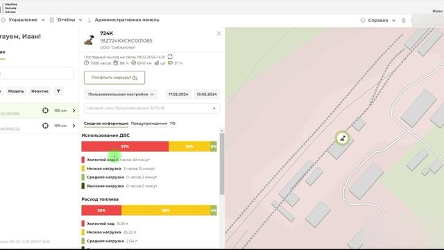
Task: Click the notifications bell icon
Action: tap(404, 20)
